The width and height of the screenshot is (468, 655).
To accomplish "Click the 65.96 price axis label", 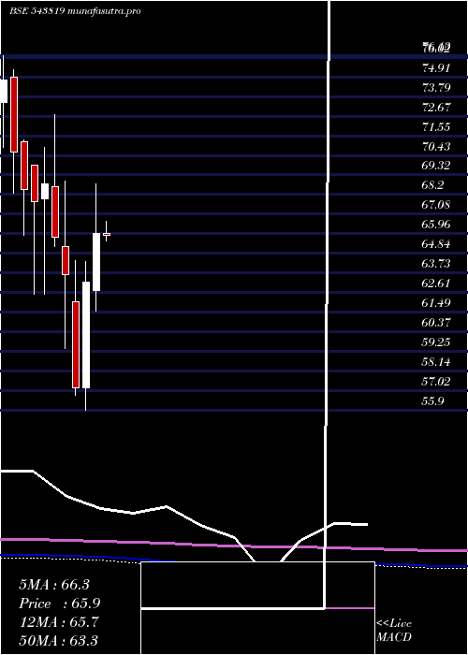I will point(436,224).
